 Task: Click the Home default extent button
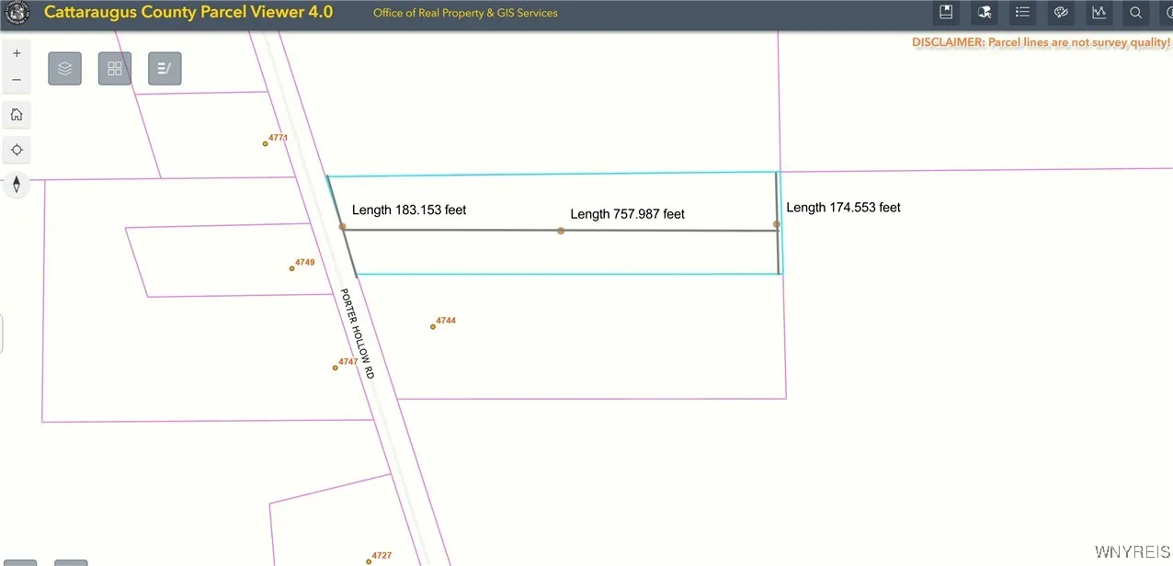17,115
